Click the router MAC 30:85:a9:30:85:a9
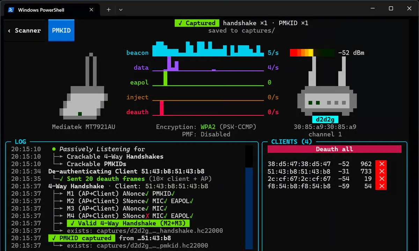419x251 pixels. (325, 127)
